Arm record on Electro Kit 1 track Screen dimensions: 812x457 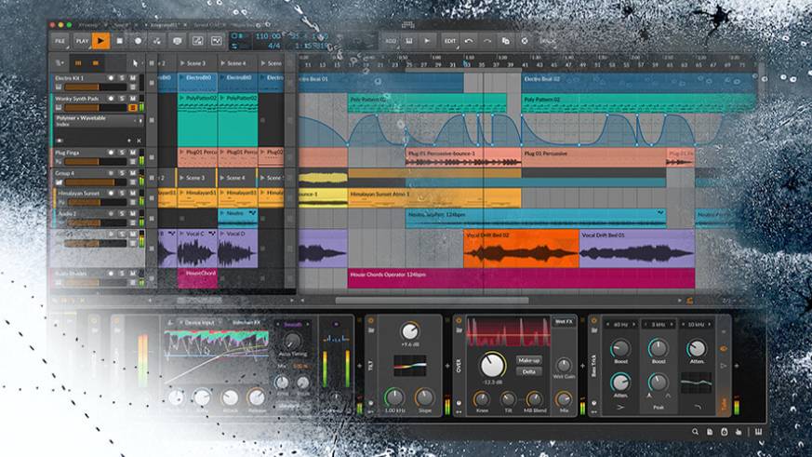(111, 78)
